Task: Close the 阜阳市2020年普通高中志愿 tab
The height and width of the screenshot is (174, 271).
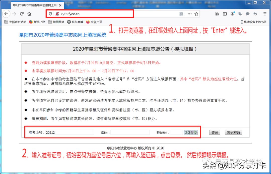Action: 60,5
